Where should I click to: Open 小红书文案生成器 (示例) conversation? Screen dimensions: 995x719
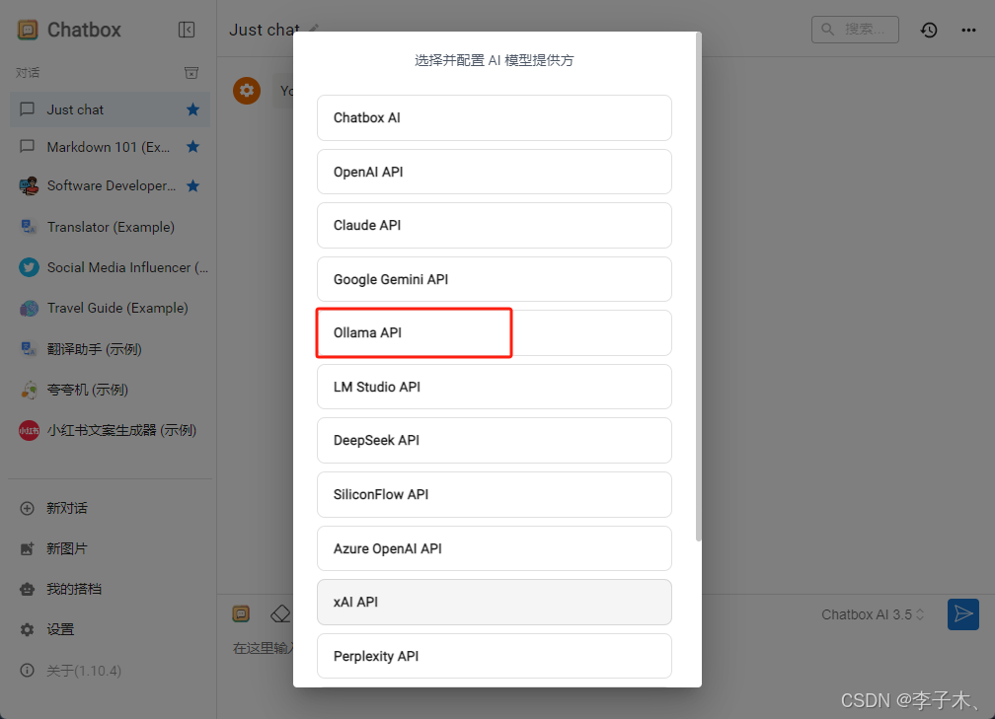tap(111, 430)
